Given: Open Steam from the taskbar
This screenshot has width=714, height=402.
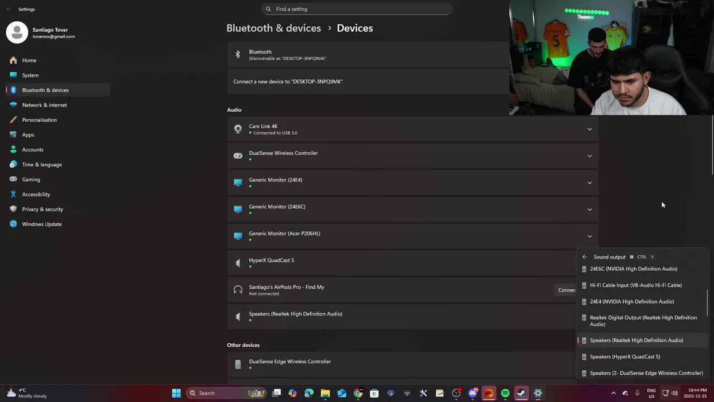Looking at the screenshot, I should [522, 393].
